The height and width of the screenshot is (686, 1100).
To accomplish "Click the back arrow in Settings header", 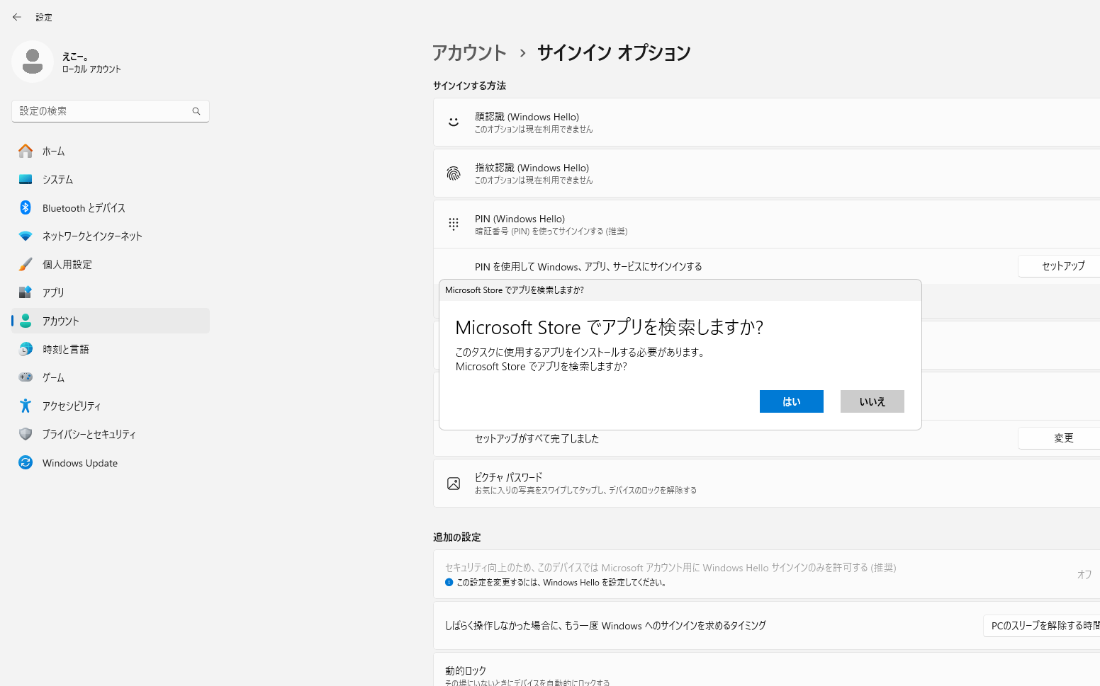I will (x=17, y=17).
